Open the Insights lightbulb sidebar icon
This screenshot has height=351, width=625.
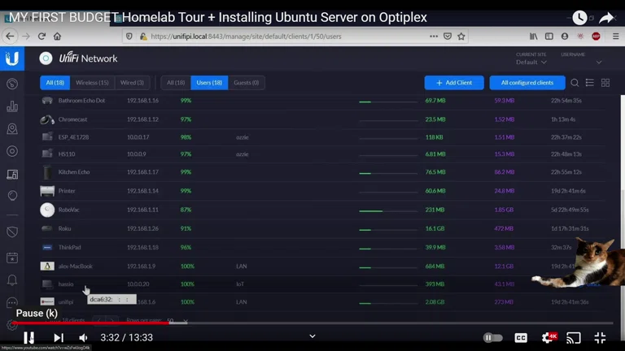(12, 196)
